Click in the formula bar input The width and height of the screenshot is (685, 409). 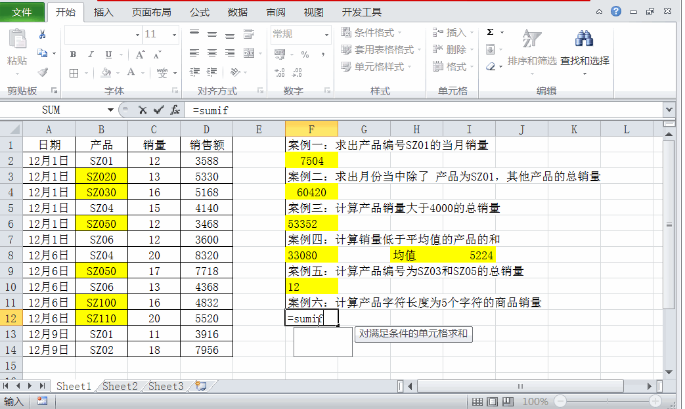click(424, 110)
